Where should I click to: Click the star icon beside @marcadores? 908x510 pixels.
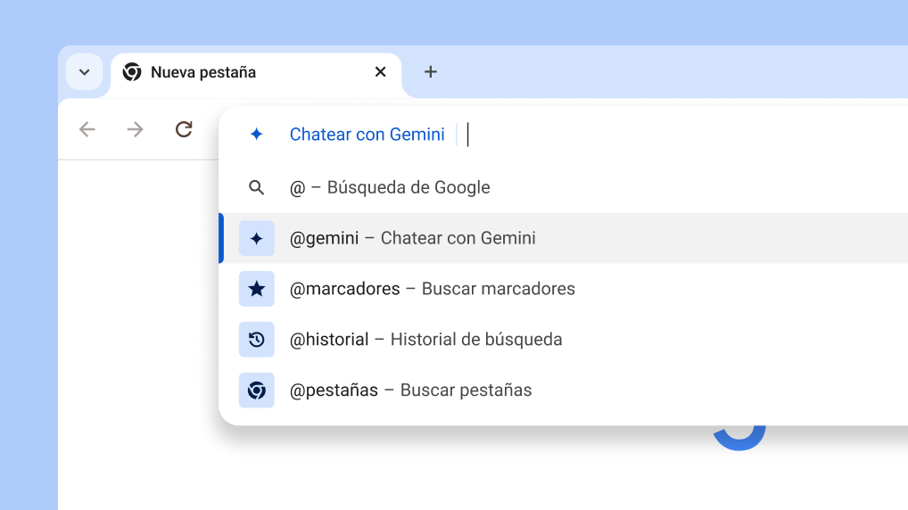(257, 288)
